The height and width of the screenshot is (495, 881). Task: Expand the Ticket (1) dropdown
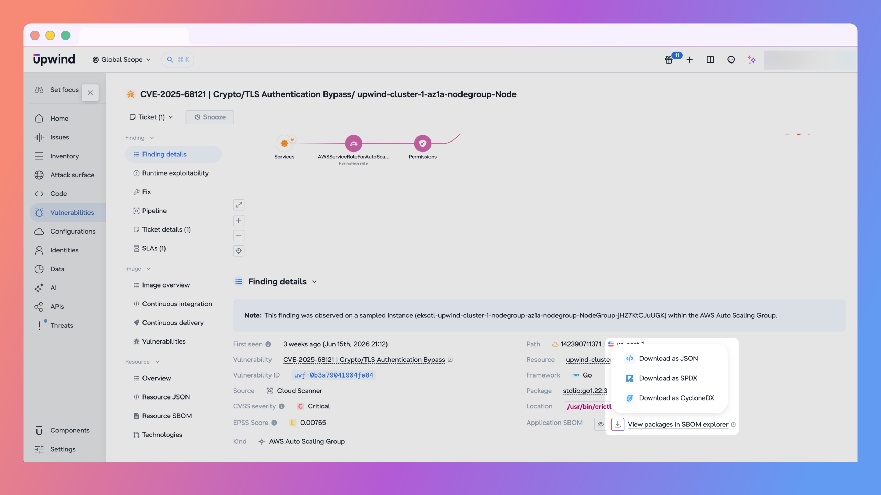[151, 117]
